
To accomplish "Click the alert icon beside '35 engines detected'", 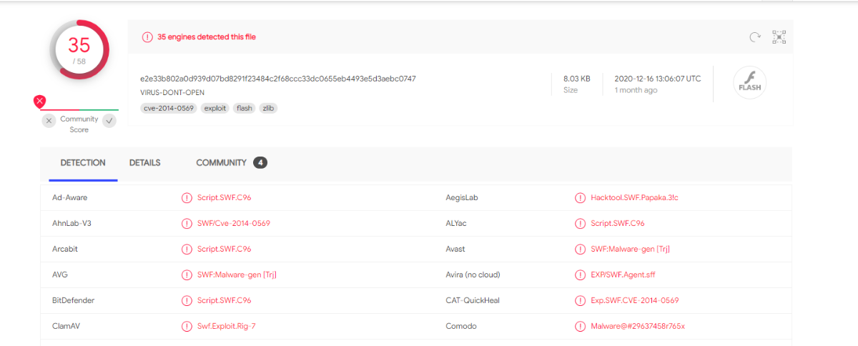I will click(x=147, y=37).
